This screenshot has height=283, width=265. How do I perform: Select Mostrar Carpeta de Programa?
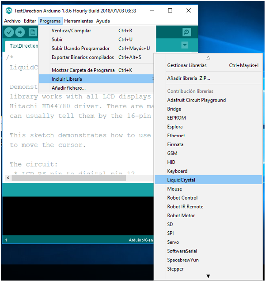pos(96,70)
